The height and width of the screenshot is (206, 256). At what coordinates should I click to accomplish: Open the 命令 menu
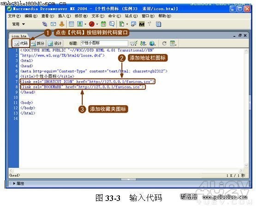click(114, 16)
